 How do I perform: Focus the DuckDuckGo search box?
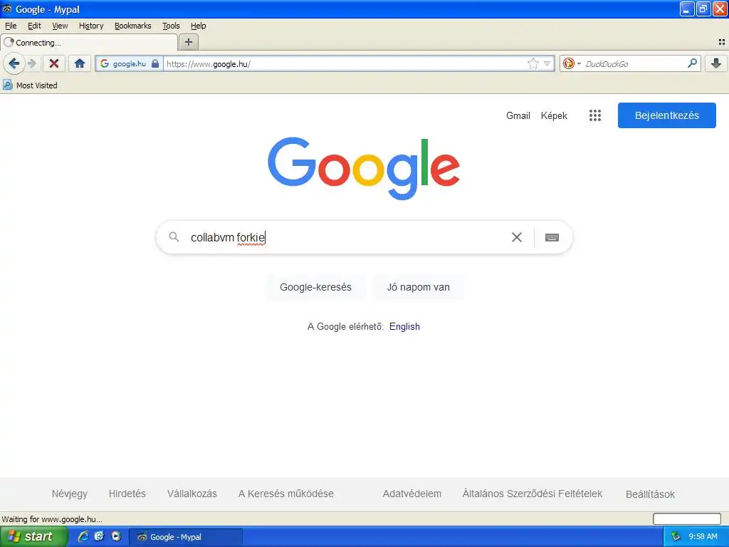(633, 63)
